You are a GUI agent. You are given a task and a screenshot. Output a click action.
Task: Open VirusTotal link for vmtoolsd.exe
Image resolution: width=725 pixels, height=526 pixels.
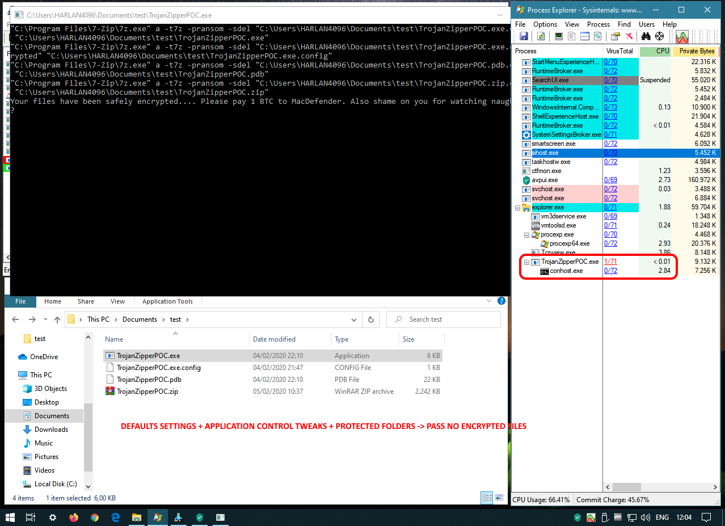(x=610, y=225)
